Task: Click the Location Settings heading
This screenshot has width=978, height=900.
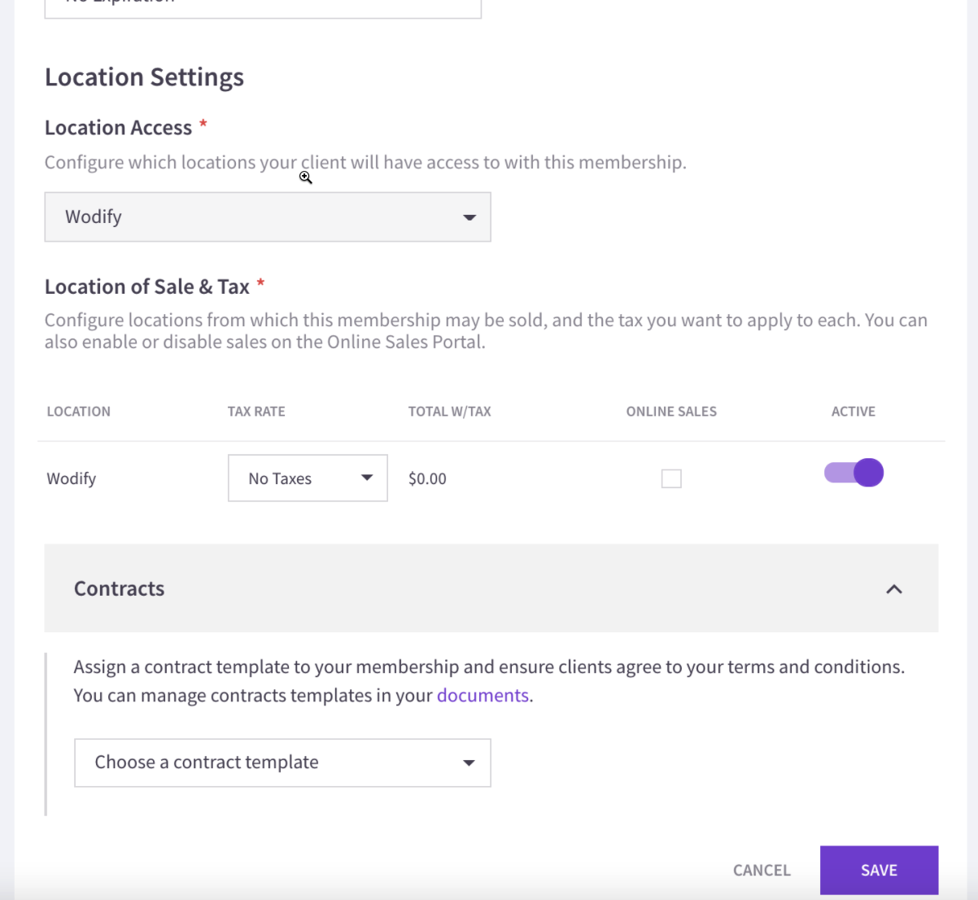Action: point(144,77)
